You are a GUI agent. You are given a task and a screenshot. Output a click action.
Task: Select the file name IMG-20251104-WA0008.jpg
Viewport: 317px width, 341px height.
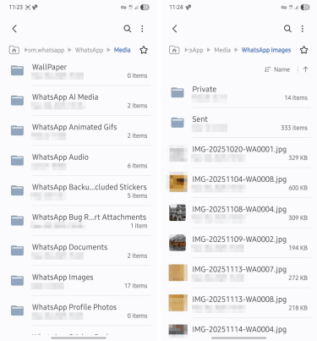[239, 179]
